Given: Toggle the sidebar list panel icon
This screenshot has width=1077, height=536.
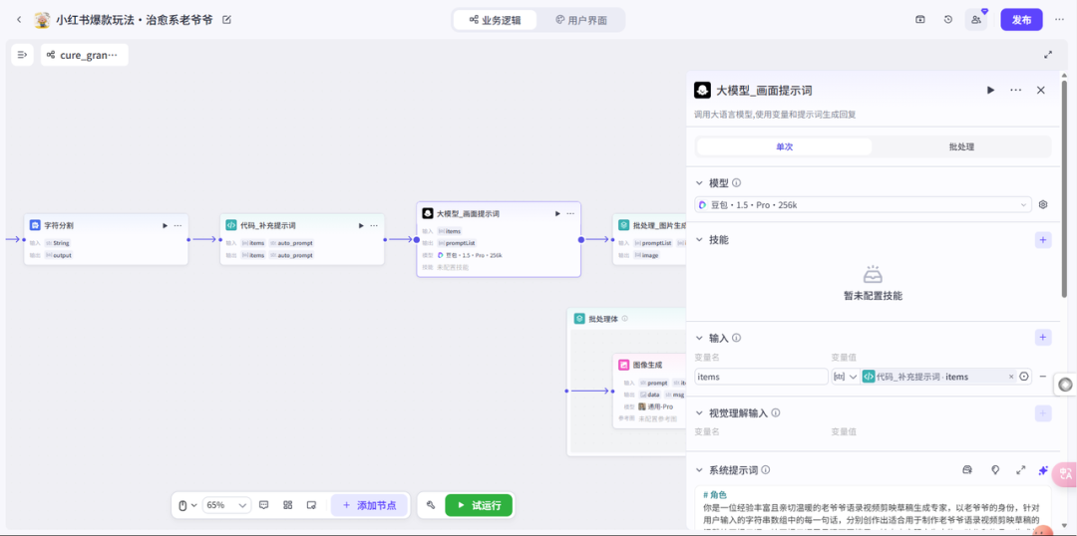Looking at the screenshot, I should (22, 55).
